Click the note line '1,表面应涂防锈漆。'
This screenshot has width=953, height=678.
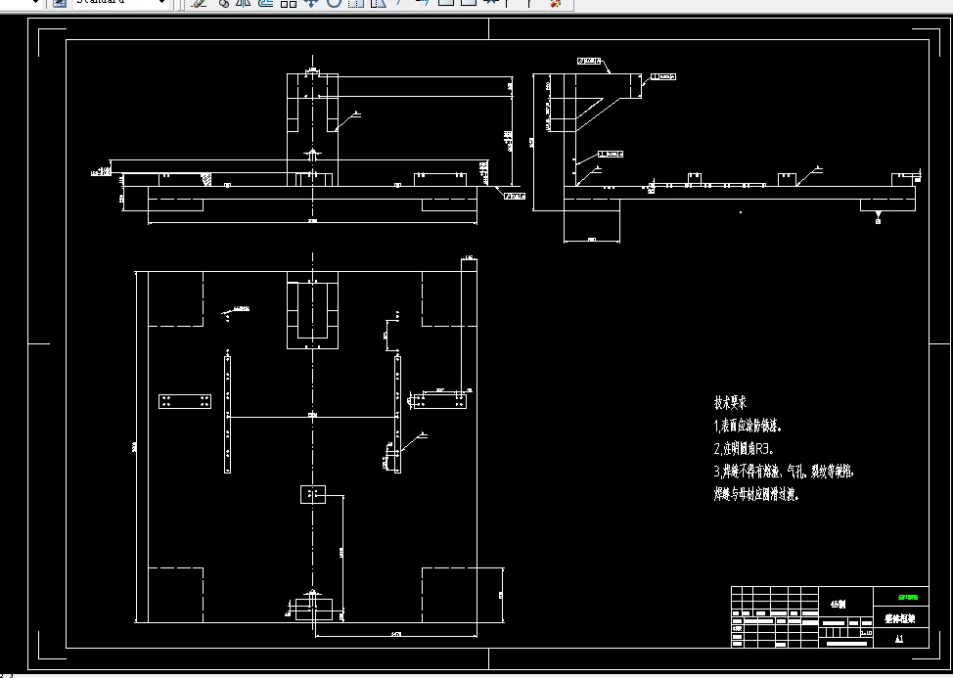coord(748,426)
